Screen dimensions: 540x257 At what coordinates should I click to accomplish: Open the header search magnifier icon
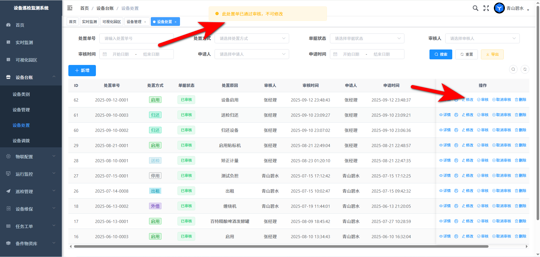(475, 8)
